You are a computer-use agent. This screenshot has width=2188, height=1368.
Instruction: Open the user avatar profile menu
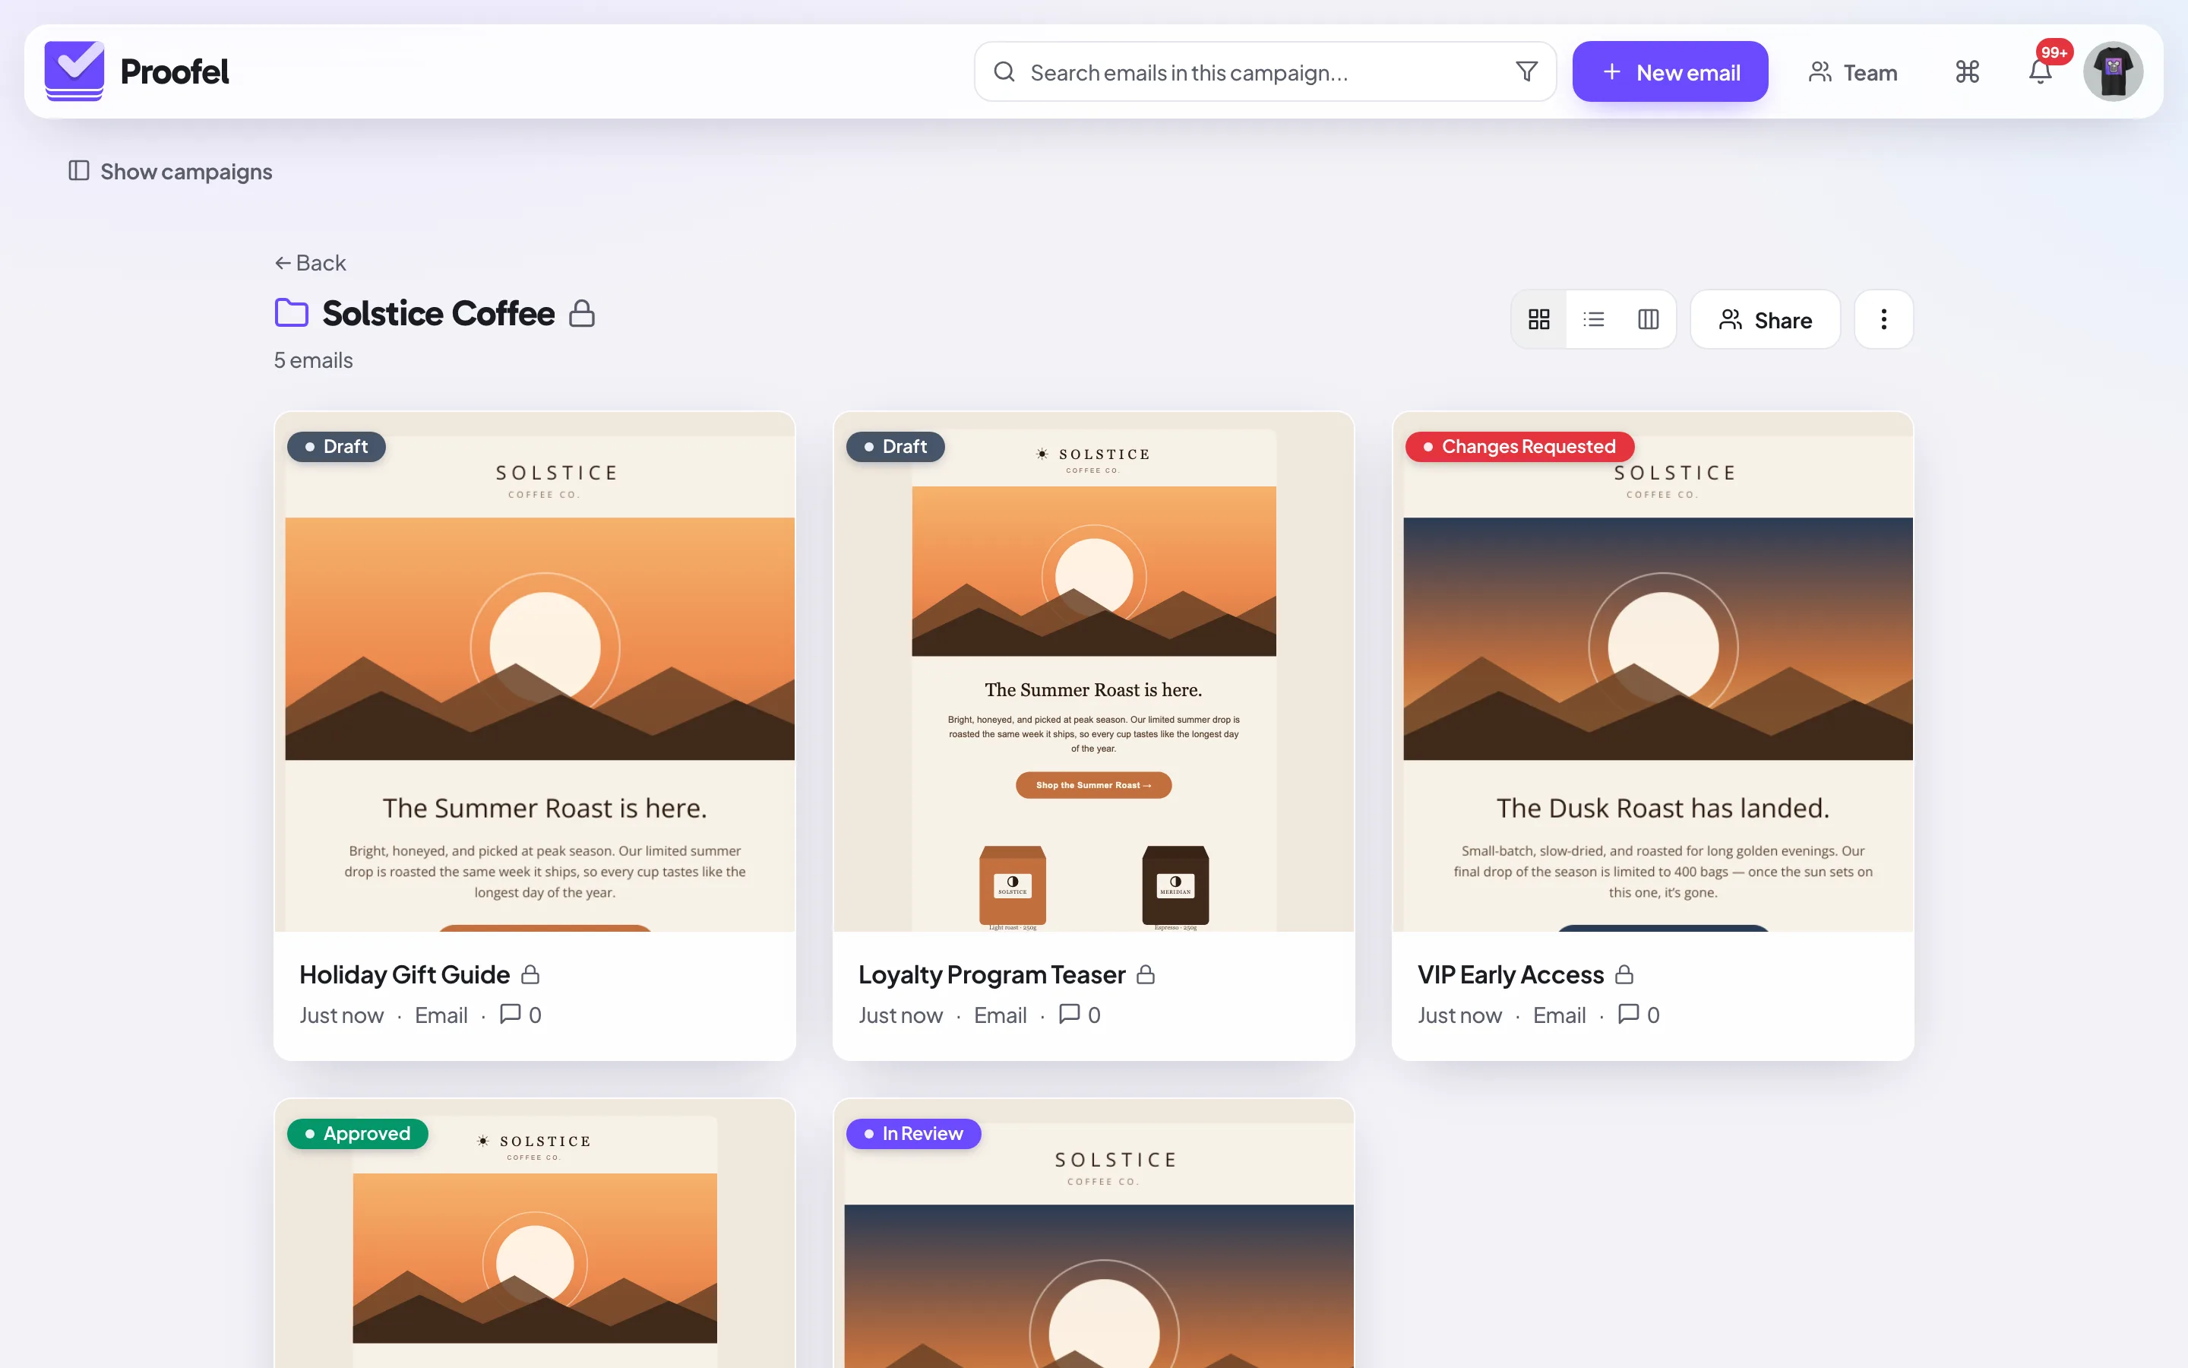2113,71
